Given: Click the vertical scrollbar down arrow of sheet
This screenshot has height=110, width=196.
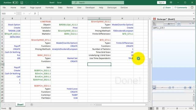Looking at the screenshot, I should coord(150,101).
